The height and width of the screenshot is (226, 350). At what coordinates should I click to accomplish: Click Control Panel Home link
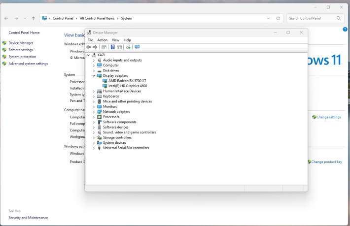(x=24, y=32)
